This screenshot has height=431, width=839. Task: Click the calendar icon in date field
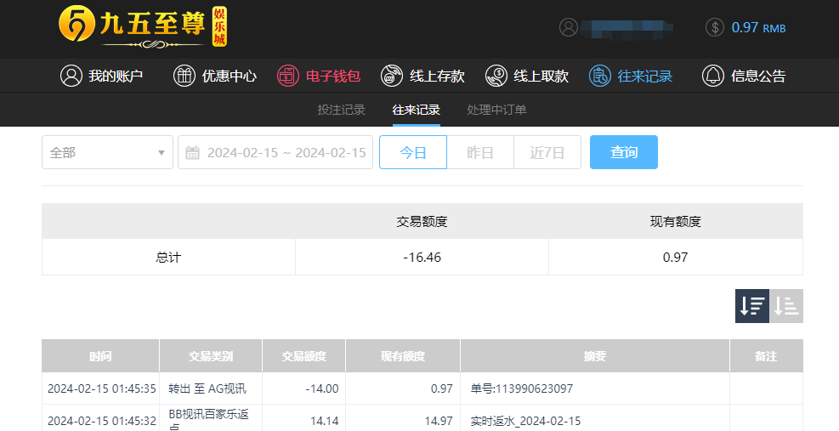click(192, 152)
